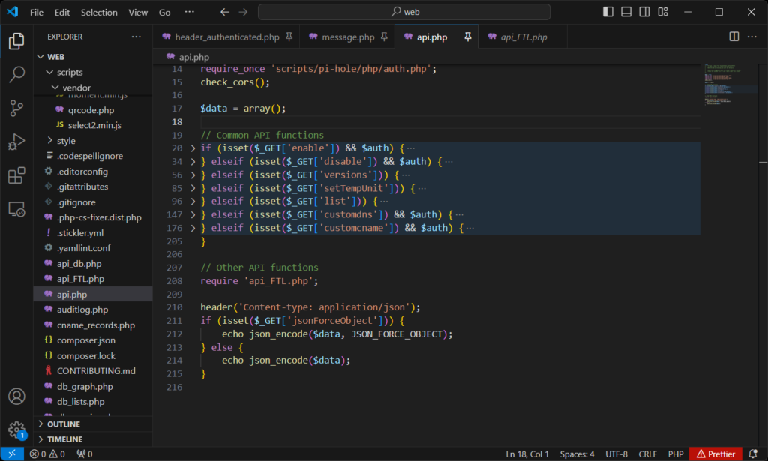This screenshot has height=461, width=768.
Task: Open the Selection menu
Action: coord(99,12)
